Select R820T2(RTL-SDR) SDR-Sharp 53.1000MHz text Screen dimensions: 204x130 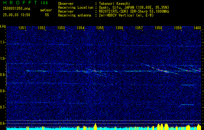[134, 11]
